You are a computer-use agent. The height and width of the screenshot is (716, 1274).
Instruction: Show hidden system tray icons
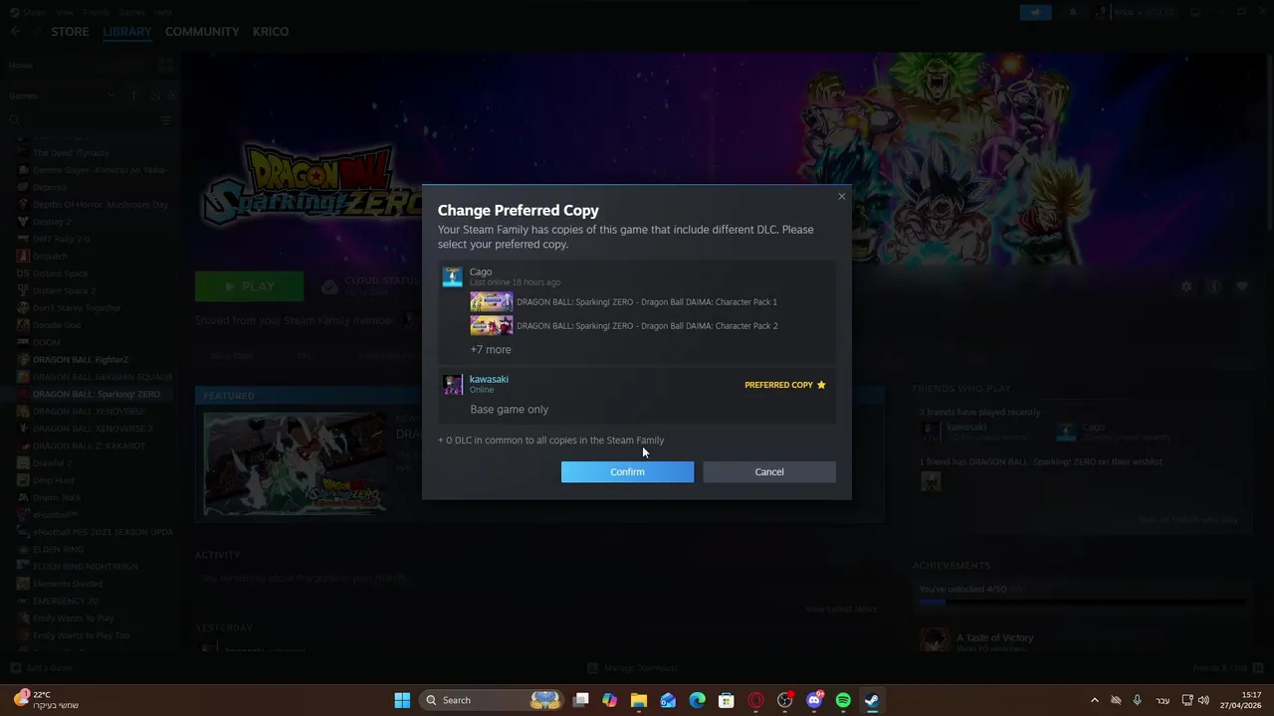click(x=1095, y=700)
